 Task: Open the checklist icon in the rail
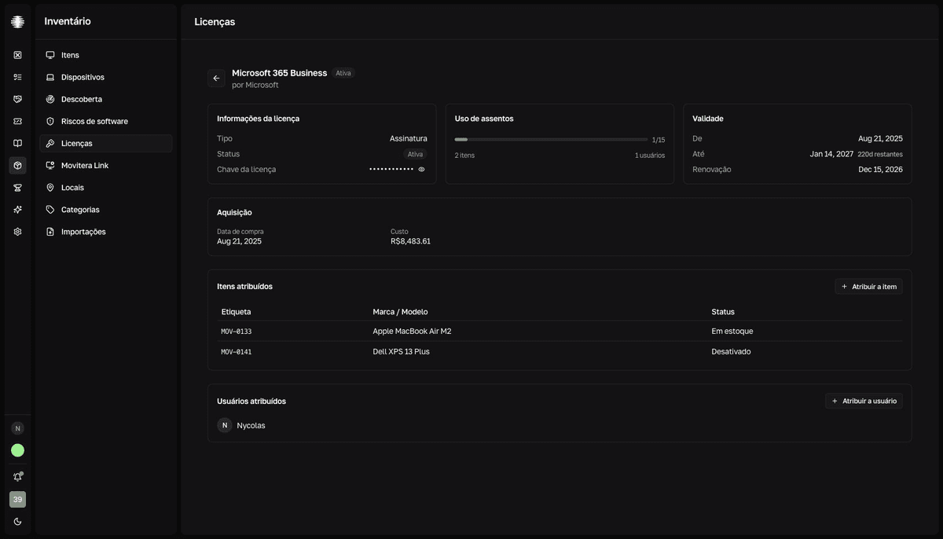(17, 77)
